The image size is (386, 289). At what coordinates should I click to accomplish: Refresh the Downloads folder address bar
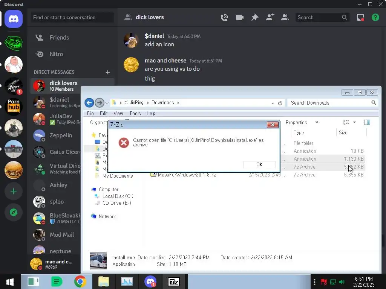coord(280,103)
